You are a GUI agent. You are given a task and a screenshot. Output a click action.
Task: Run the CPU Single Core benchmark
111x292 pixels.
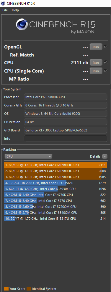point(96,71)
